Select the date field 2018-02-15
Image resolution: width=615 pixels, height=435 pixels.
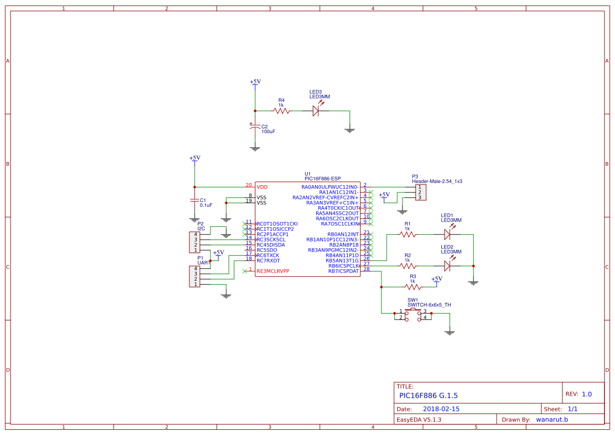point(441,409)
